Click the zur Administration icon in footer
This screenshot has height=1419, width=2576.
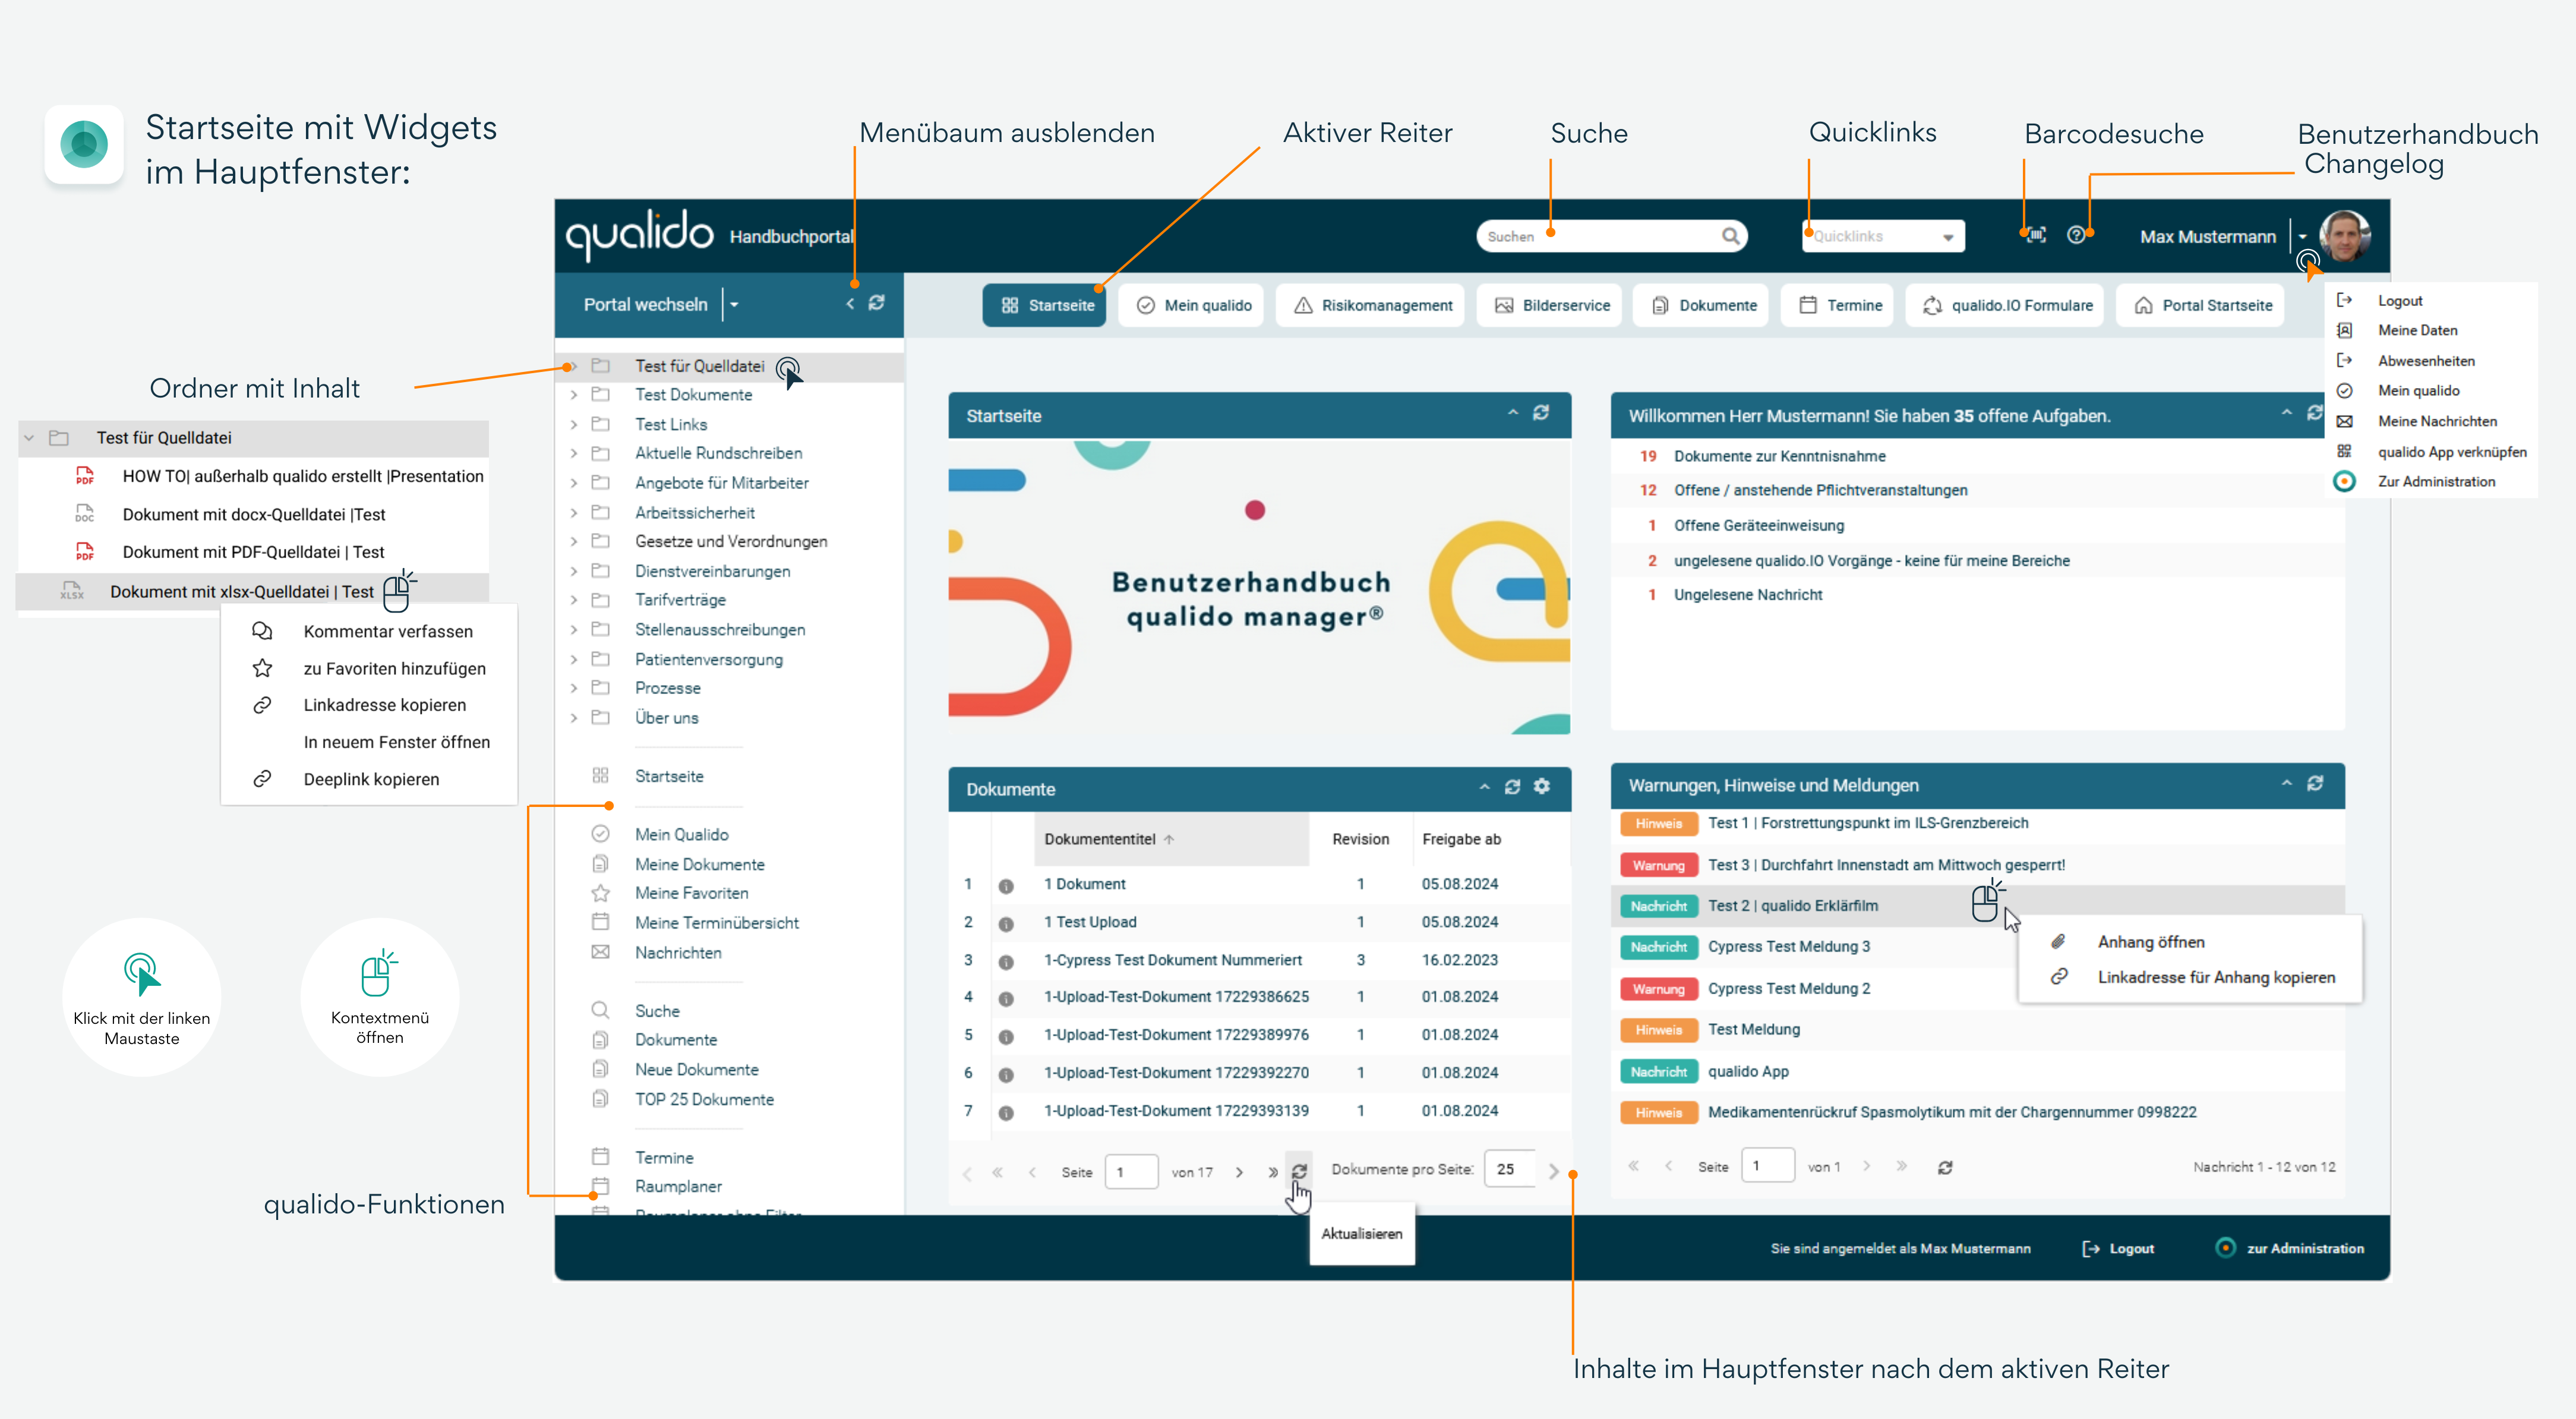click(2225, 1247)
